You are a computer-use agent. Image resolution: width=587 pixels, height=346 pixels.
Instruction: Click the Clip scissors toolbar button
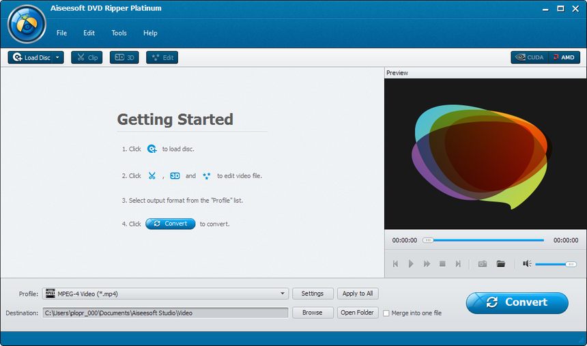pos(87,57)
